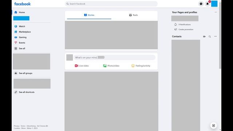Click the red Live video camera icon
The image size is (233, 131).
pyautogui.click(x=76, y=65)
